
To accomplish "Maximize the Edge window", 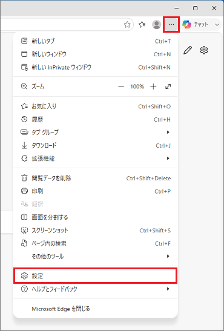I will click(196, 8).
